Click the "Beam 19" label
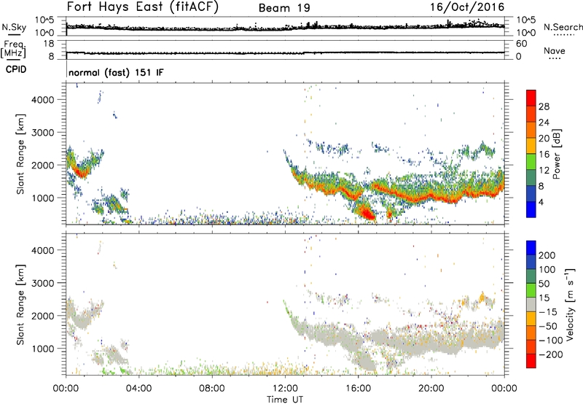This screenshot has height=404, width=583. (x=284, y=8)
